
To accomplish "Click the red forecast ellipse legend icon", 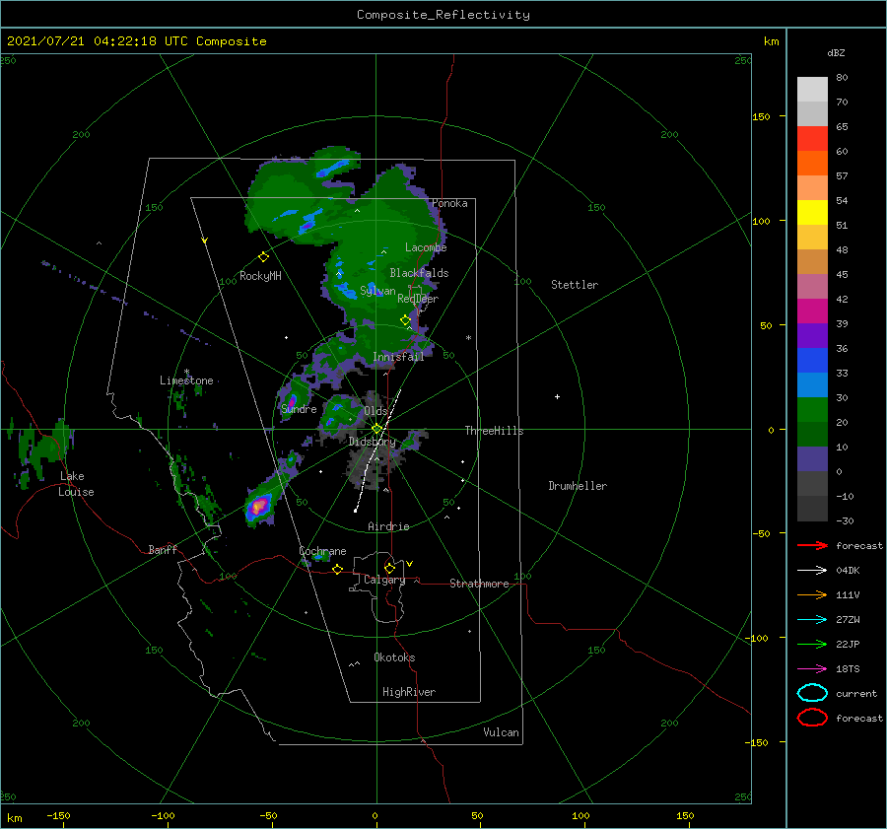I will coord(812,718).
